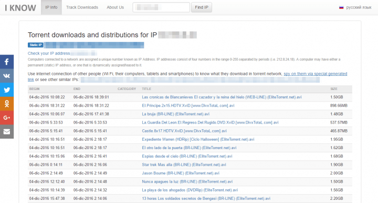
Task: Open El otro lado de la puerta link
Action: point(189,148)
